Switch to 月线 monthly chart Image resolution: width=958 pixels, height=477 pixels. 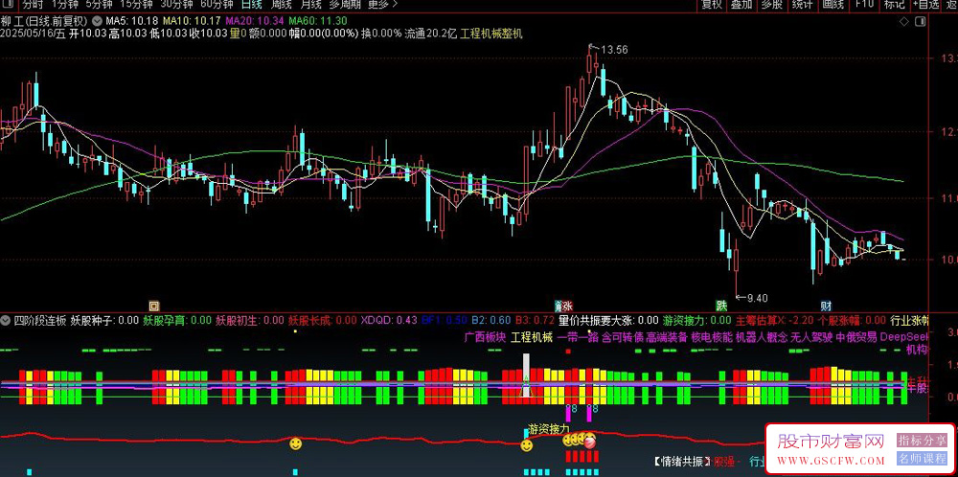tap(311, 4)
